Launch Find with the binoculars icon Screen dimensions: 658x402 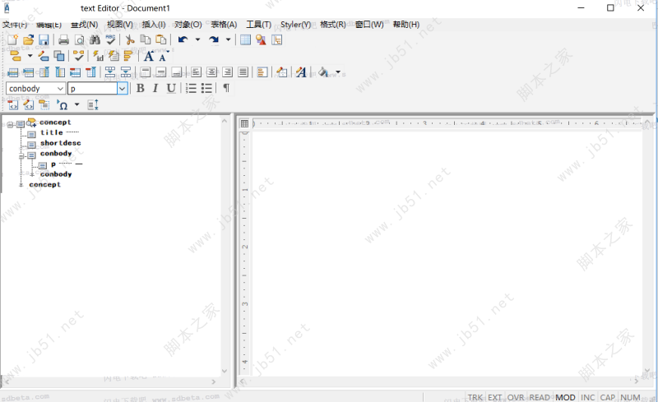coord(95,39)
